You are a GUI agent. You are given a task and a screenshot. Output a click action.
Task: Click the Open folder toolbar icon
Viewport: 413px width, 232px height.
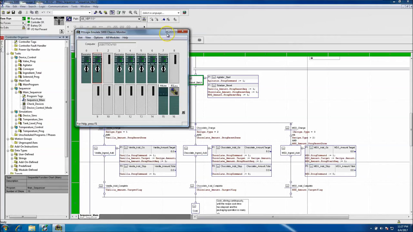point(8,13)
